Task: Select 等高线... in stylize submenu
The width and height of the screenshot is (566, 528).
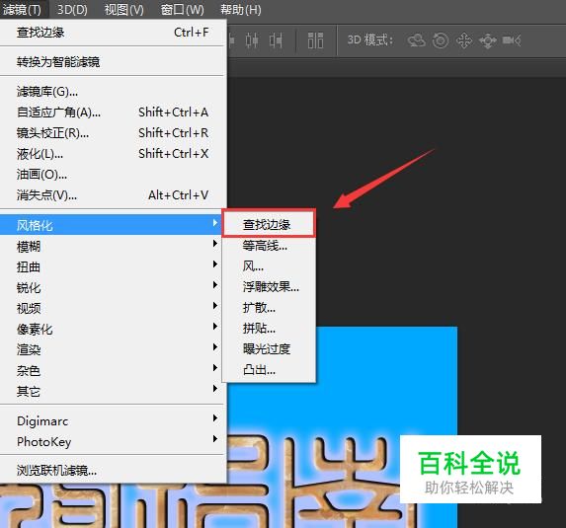Action: coord(269,246)
